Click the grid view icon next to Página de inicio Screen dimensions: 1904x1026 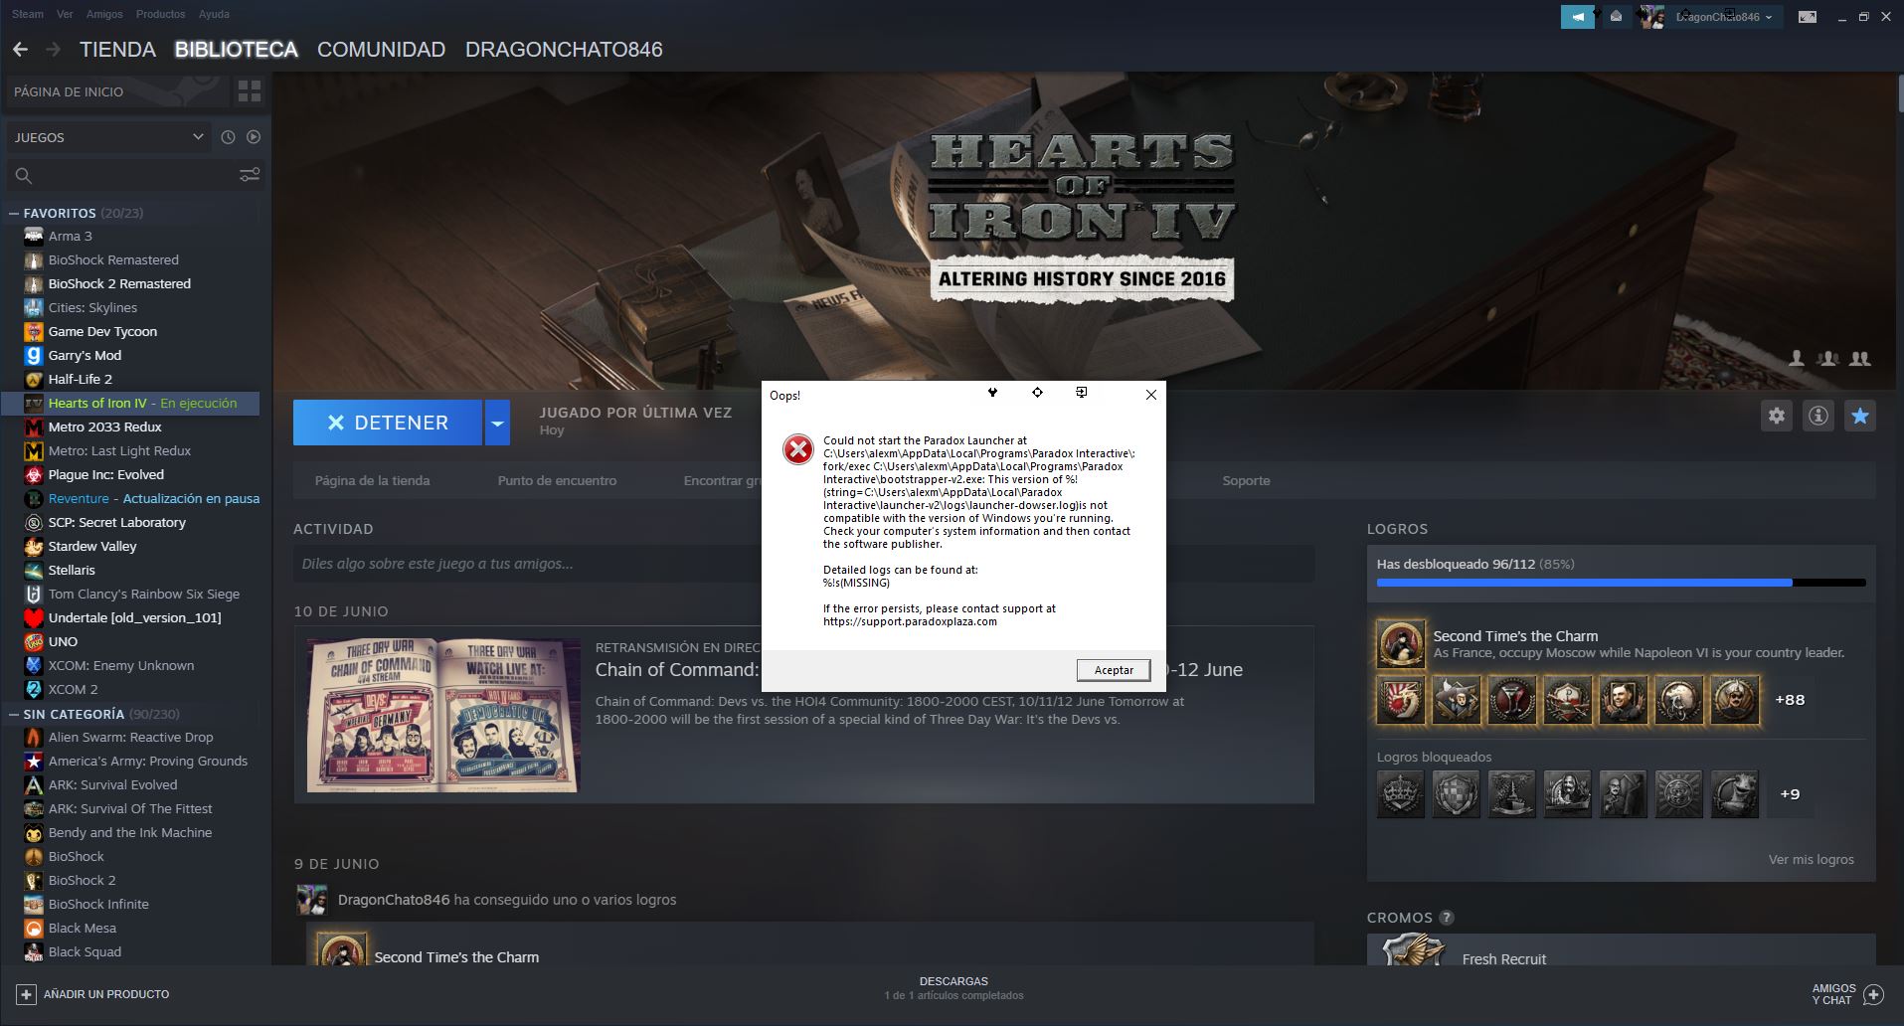(x=249, y=90)
